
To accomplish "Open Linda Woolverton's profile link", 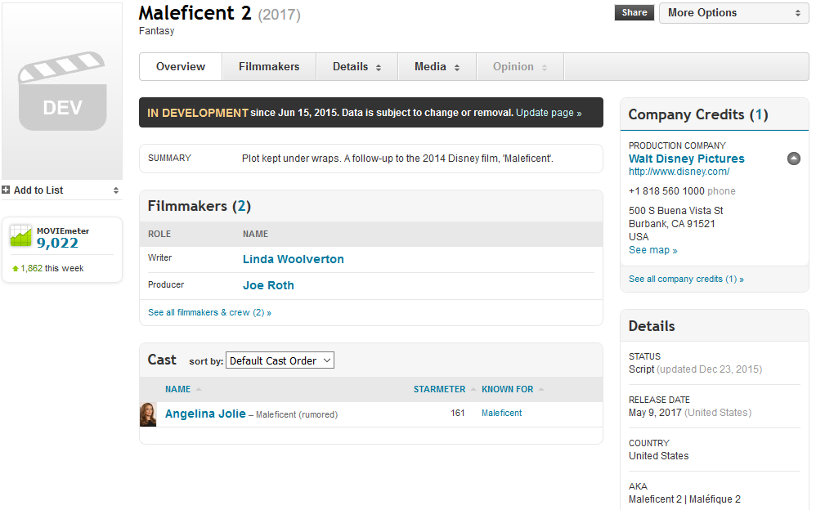I will click(x=293, y=259).
